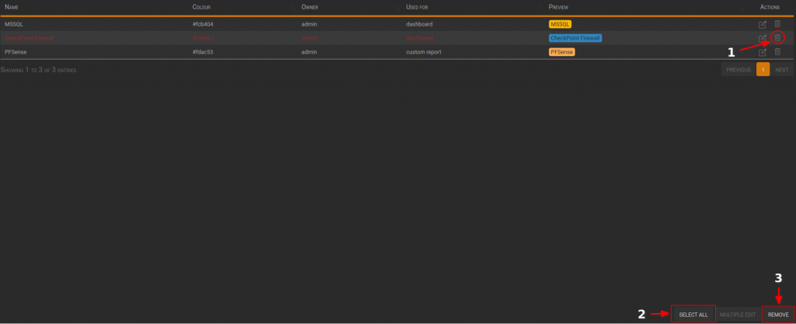Click admin owner in PFSense row
Image resolution: width=796 pixels, height=324 pixels.
pyautogui.click(x=309, y=52)
